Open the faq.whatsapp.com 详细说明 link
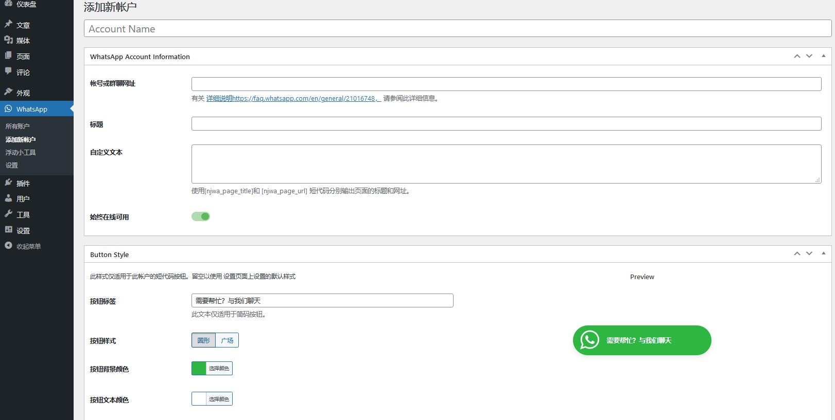 pos(293,98)
